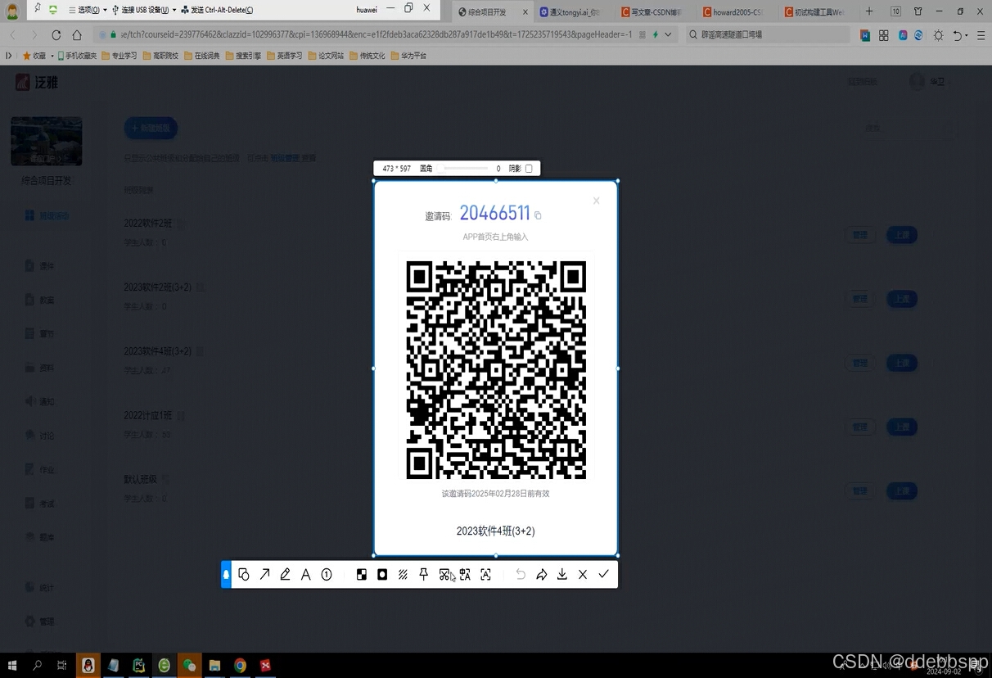The width and height of the screenshot is (992, 678).
Task: Adjust the corner radius slider
Action: (x=466, y=169)
